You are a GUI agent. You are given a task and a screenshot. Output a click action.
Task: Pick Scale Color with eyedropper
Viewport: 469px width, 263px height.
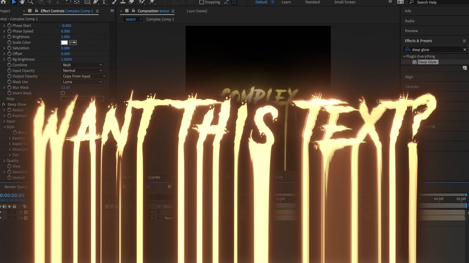coord(73,42)
